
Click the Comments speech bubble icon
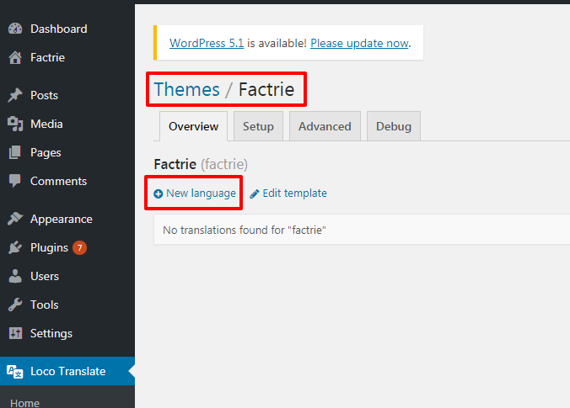point(14,181)
